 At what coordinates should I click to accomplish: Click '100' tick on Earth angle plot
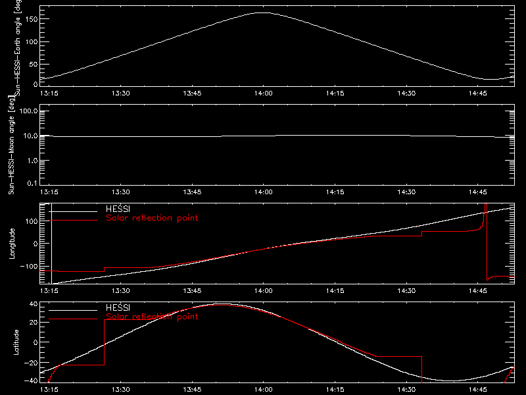pyautogui.click(x=31, y=42)
